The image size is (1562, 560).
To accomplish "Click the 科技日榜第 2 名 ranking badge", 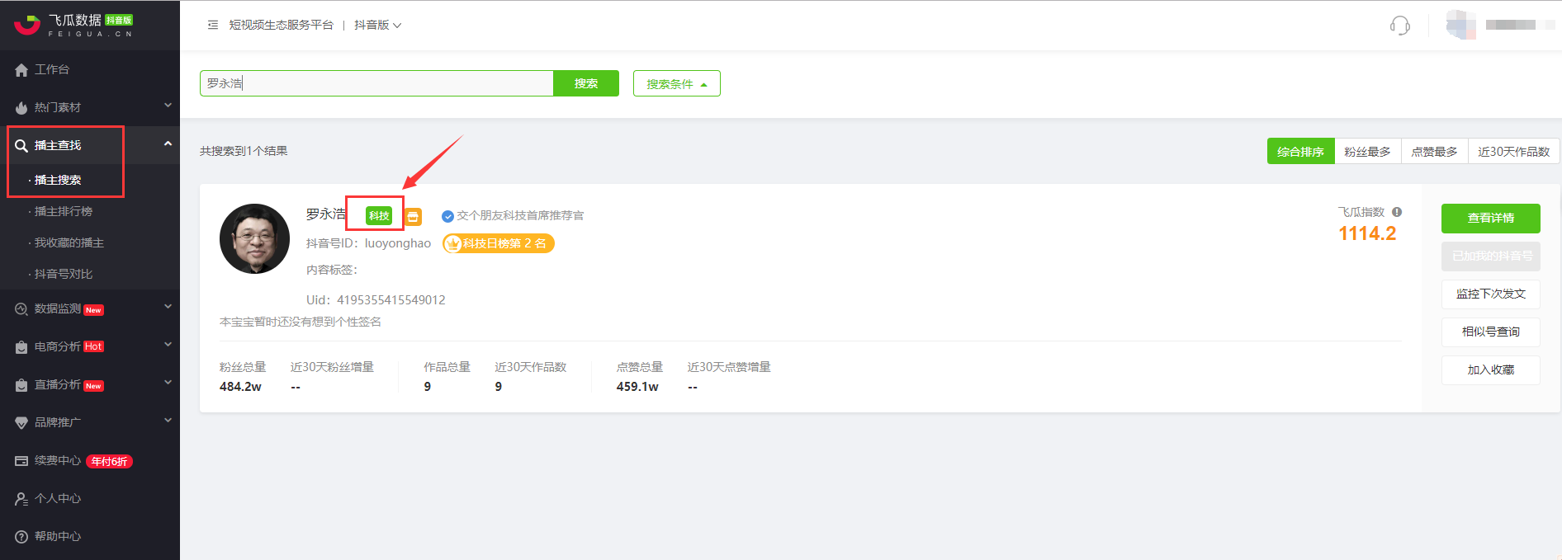I will coord(499,243).
